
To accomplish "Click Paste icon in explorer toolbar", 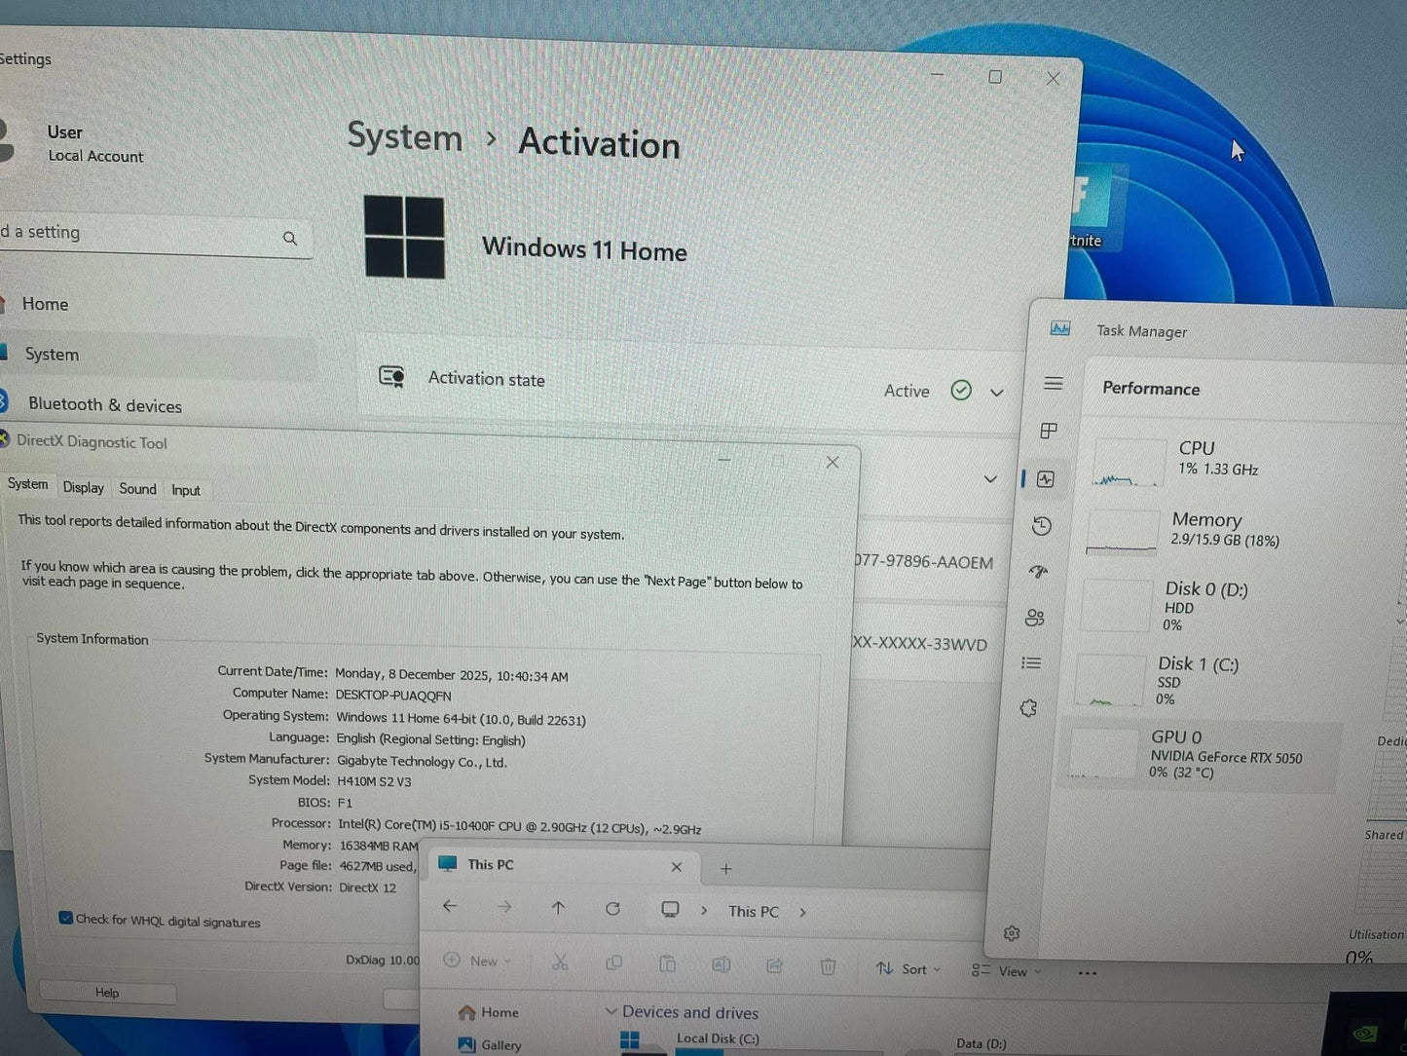I will pos(667,963).
